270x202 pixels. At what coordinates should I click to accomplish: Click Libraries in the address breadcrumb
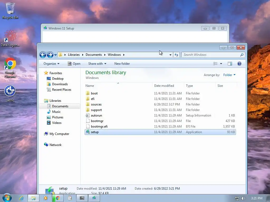[74, 55]
